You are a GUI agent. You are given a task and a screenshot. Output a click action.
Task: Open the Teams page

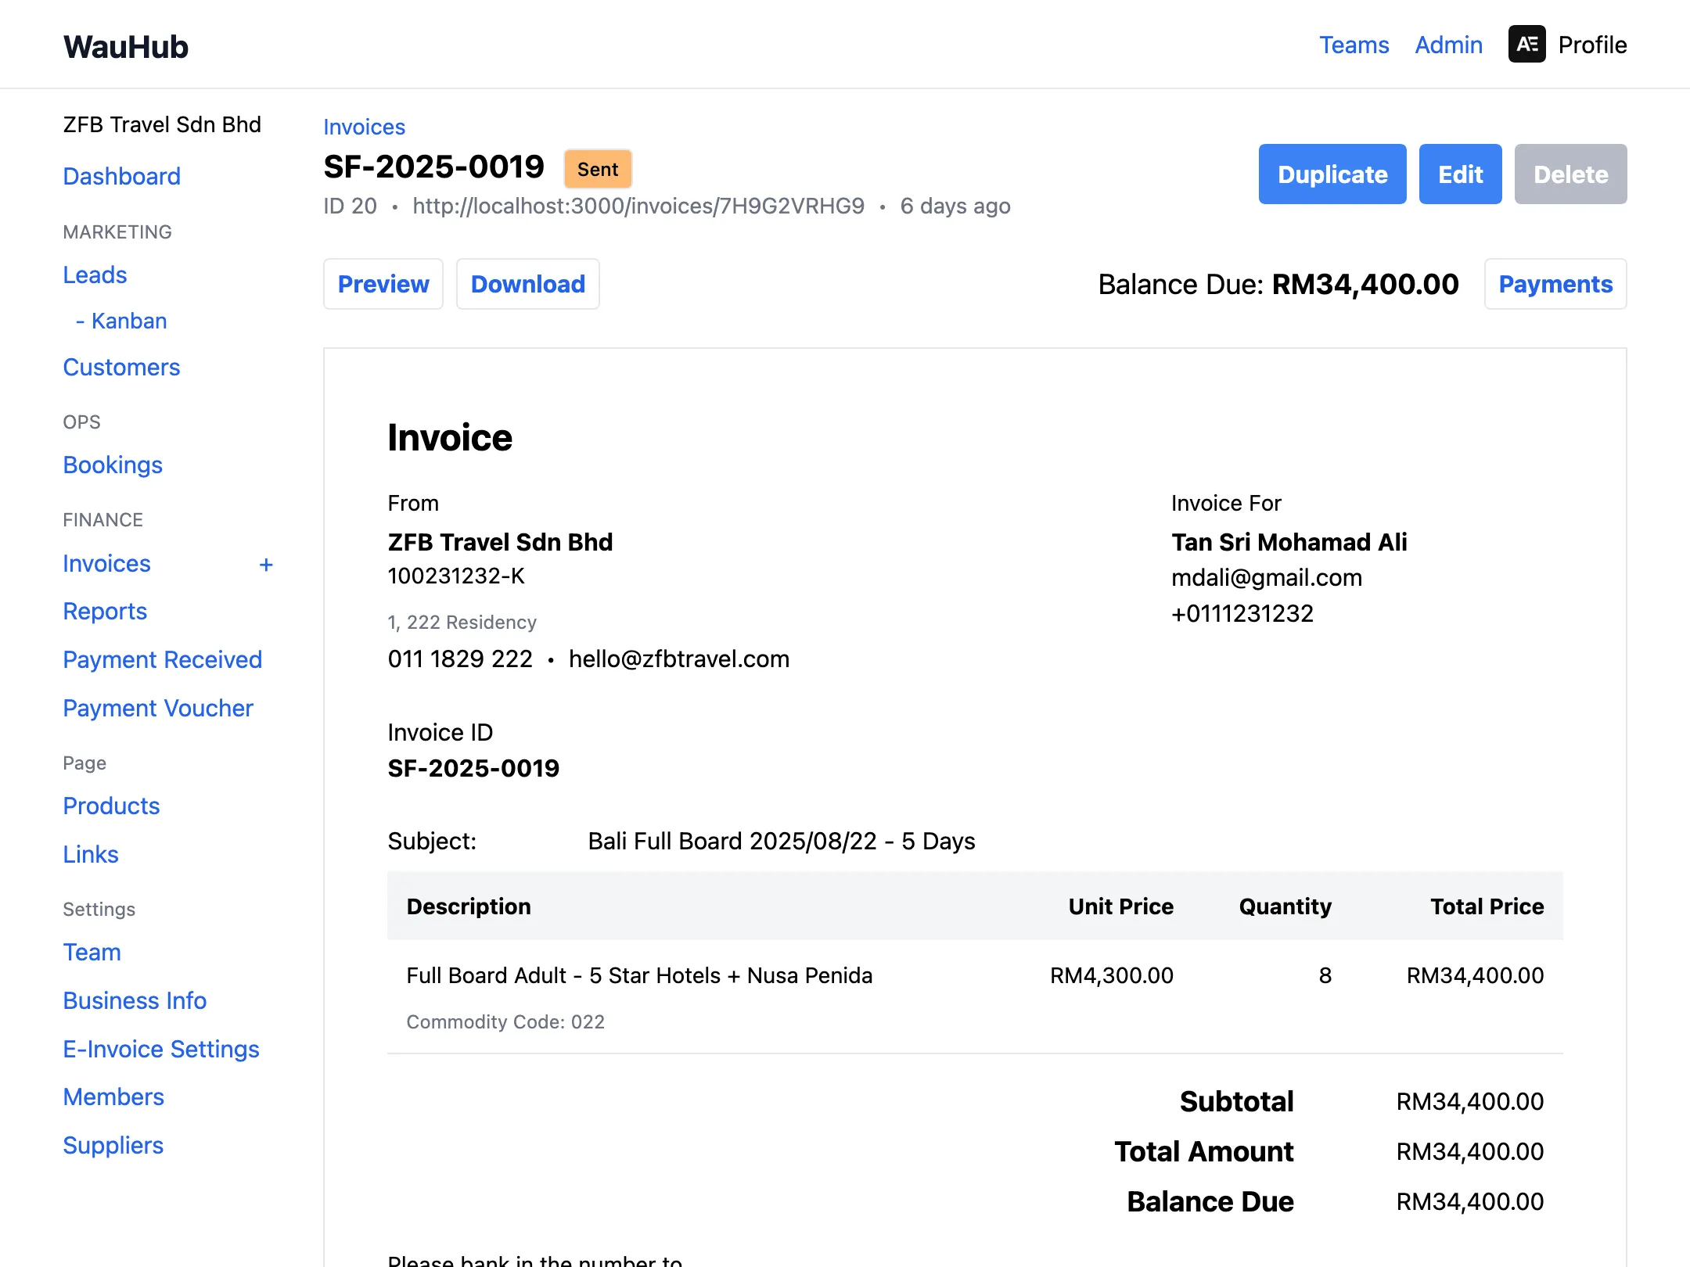(x=1354, y=45)
